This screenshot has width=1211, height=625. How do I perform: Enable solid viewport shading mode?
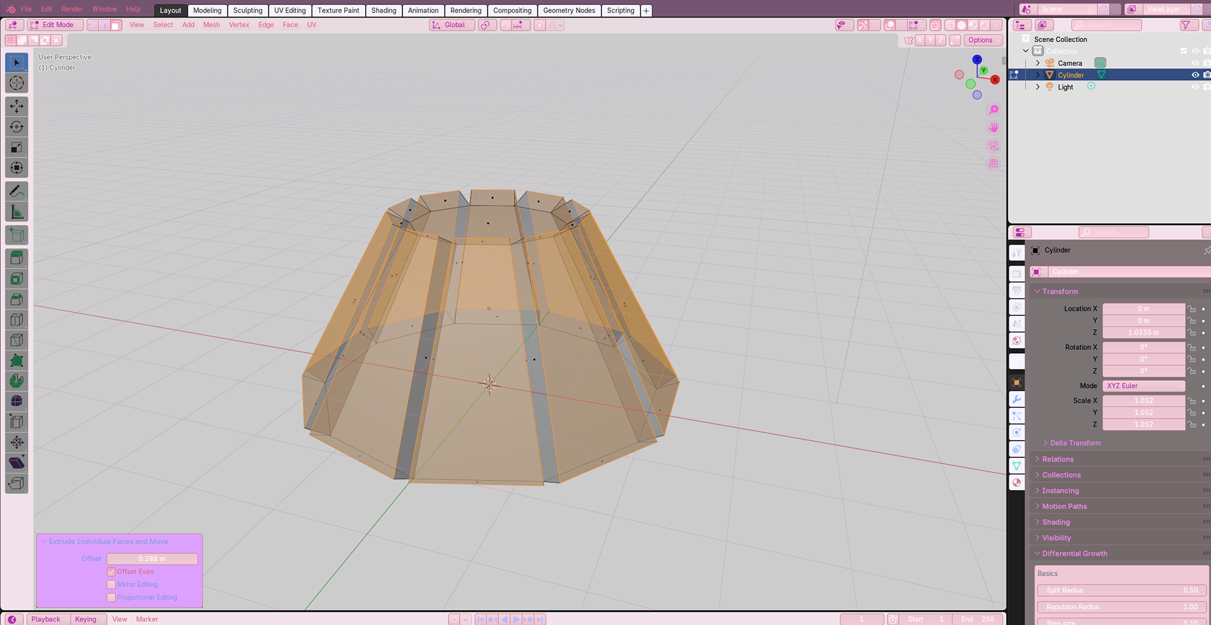click(961, 25)
